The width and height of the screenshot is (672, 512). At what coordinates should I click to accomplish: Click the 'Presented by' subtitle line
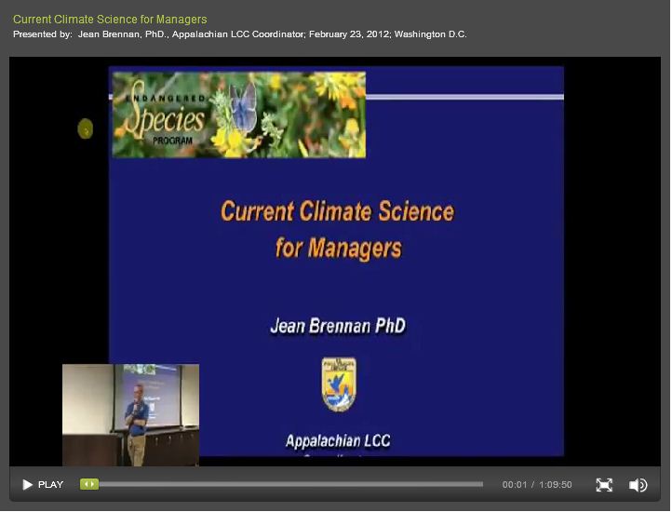pos(240,34)
